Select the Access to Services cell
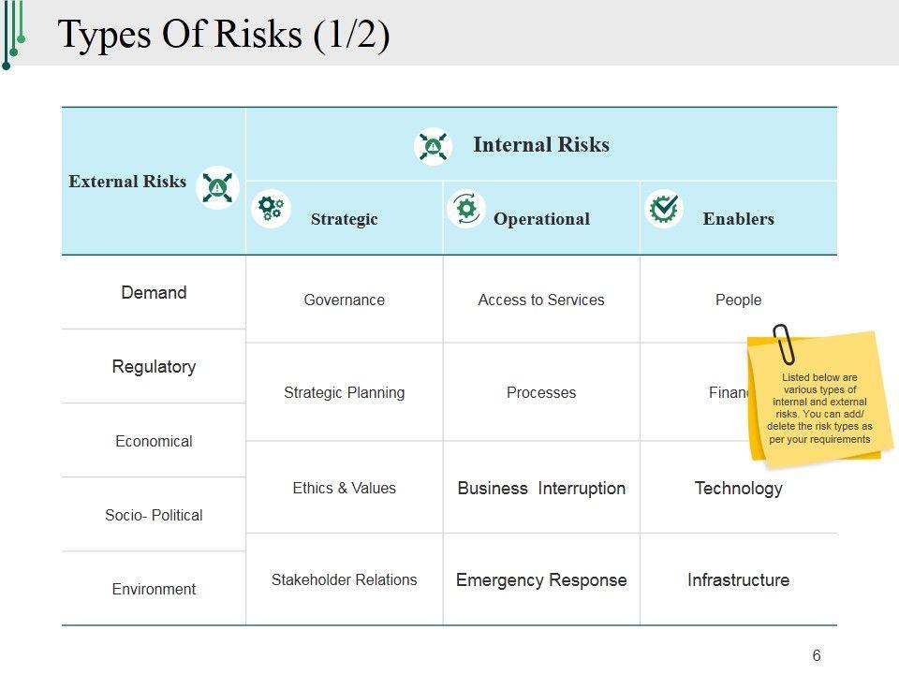This screenshot has width=899, height=674. (x=541, y=300)
